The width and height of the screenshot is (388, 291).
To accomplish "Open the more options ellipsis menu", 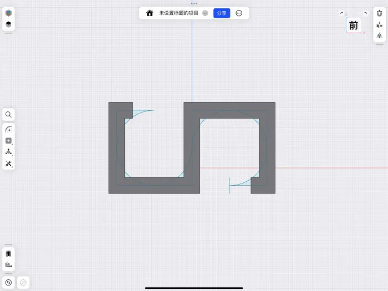I will [x=239, y=13].
